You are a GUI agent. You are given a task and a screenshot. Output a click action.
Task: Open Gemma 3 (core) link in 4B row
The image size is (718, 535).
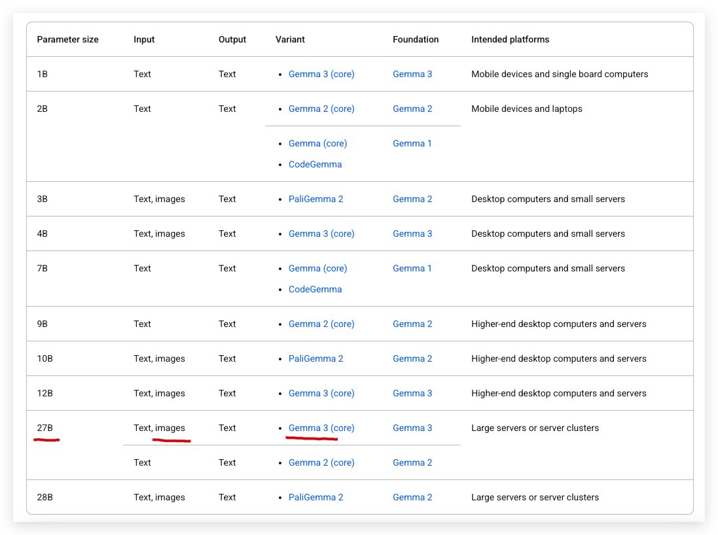pyautogui.click(x=321, y=234)
